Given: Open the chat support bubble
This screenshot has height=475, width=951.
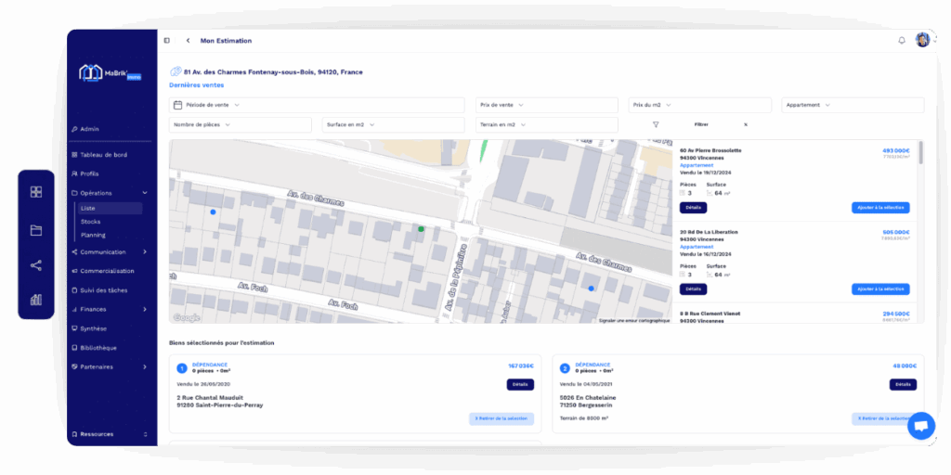Looking at the screenshot, I should point(920,426).
